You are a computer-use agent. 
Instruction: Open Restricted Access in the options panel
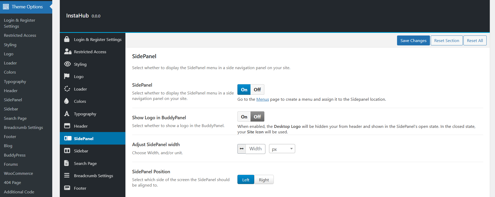90,52
